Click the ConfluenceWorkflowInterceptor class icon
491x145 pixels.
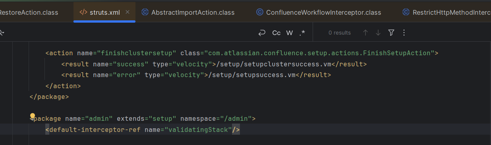click(260, 12)
